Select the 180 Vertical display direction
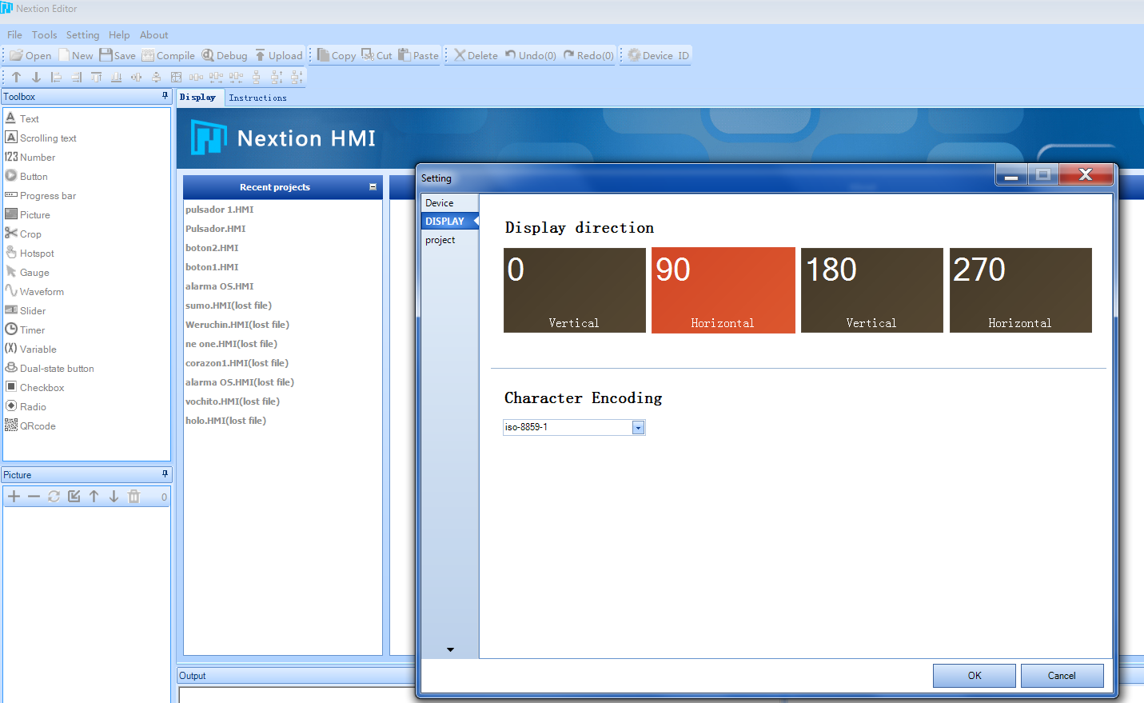Screen dimensions: 1144x703 pos(872,290)
